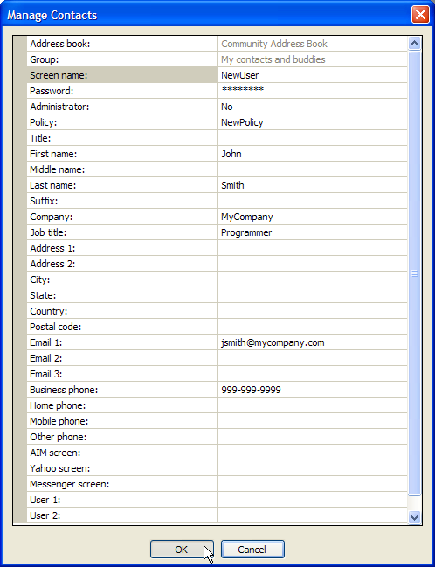This screenshot has width=435, height=567.
Task: Click the My contacts and buddies value
Action: tap(313, 59)
